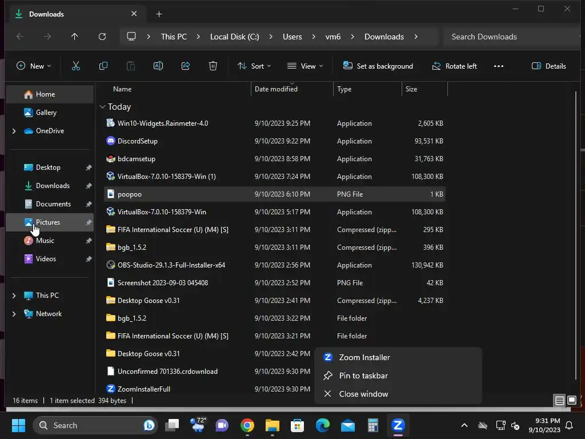Open Task View from taskbar
This screenshot has height=439, width=585.
172,425
